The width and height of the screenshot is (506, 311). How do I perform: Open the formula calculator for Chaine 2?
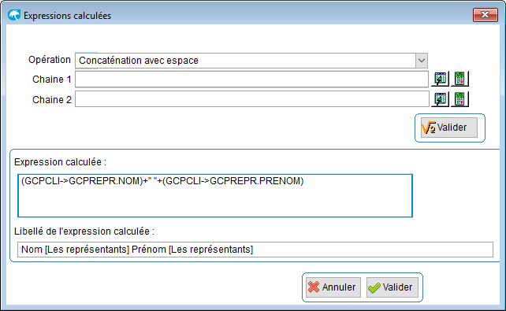pyautogui.click(x=459, y=99)
